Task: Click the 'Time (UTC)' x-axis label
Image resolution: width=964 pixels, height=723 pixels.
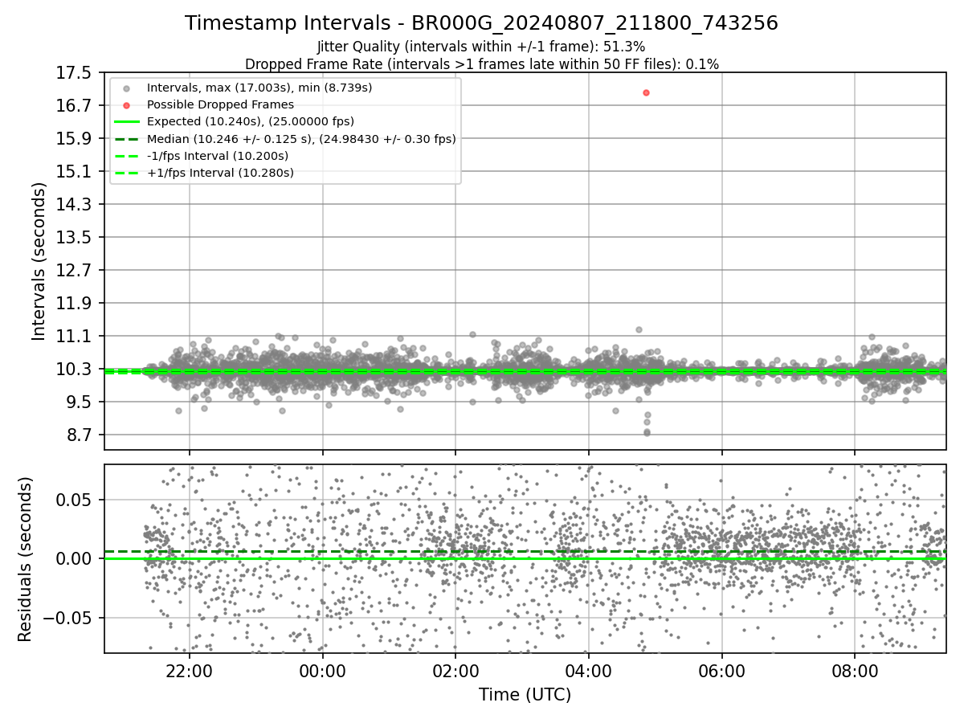Action: click(x=525, y=695)
